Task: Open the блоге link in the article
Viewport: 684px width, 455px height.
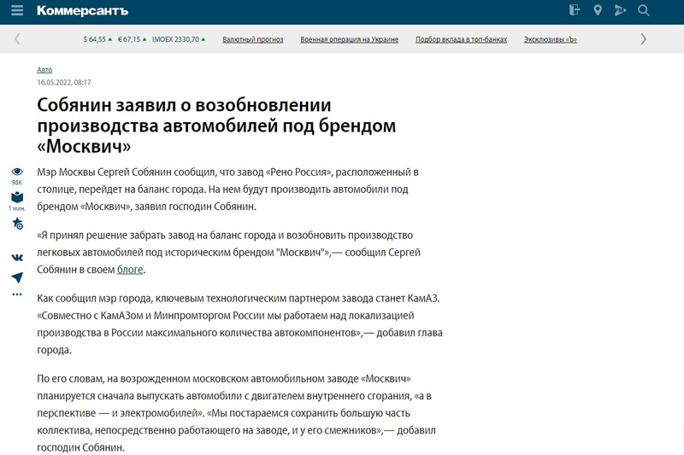Action: [x=130, y=270]
